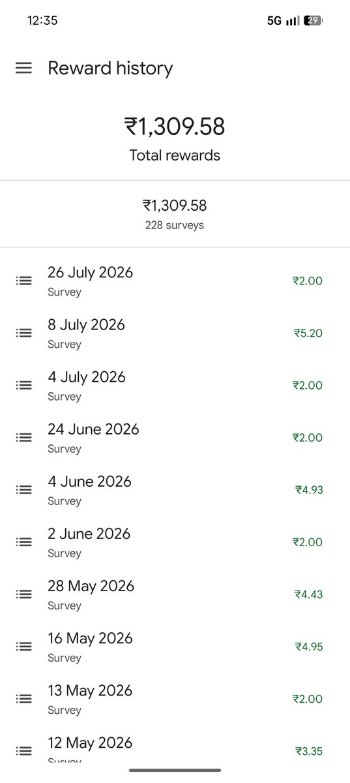Open the 16 May 2026 reward row

coord(175,646)
